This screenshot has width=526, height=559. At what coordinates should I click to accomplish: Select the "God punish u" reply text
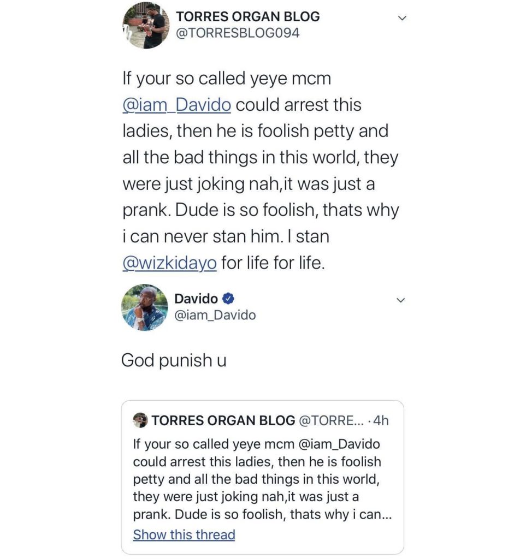pyautogui.click(x=173, y=360)
